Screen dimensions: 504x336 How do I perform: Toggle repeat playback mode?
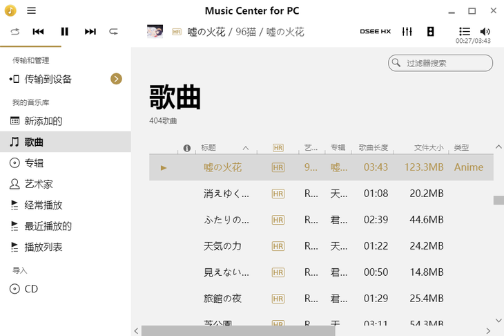point(113,32)
